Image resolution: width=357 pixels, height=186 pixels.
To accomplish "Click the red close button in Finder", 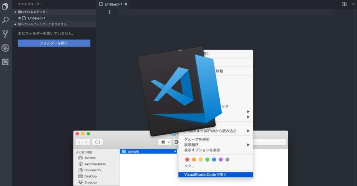I will click(x=77, y=134).
